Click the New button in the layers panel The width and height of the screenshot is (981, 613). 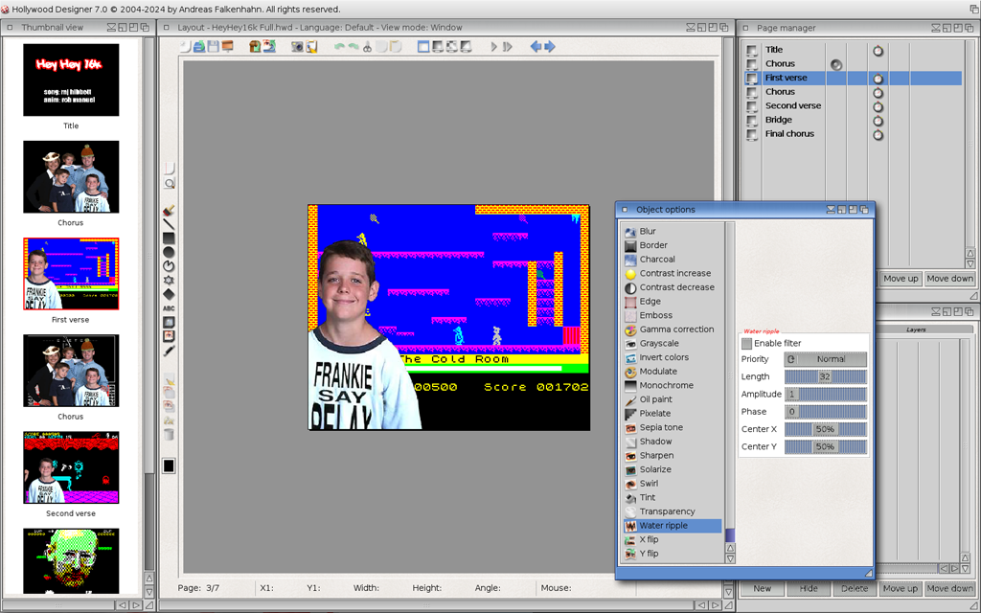coord(762,589)
